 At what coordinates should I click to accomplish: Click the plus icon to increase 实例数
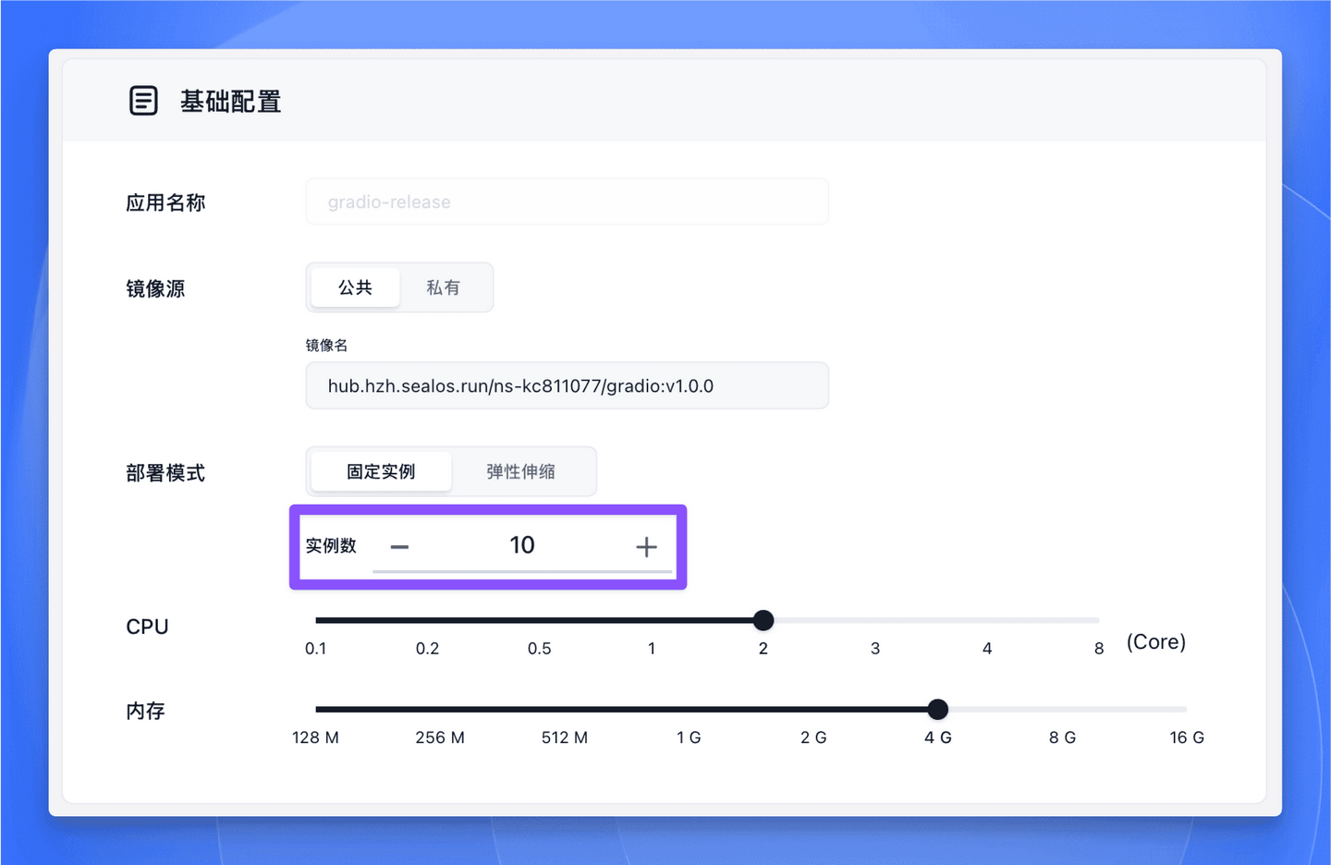(646, 546)
